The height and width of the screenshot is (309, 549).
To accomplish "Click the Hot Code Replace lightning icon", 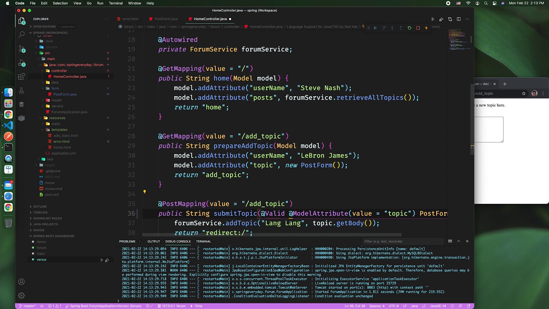I will (426, 28).
